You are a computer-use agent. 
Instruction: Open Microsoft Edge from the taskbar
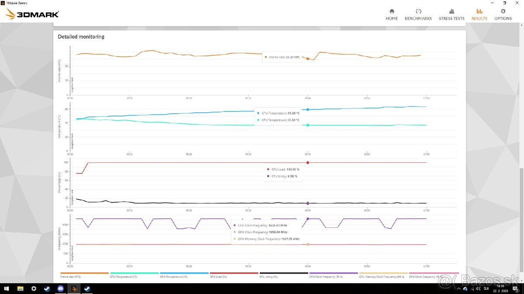[47, 288]
